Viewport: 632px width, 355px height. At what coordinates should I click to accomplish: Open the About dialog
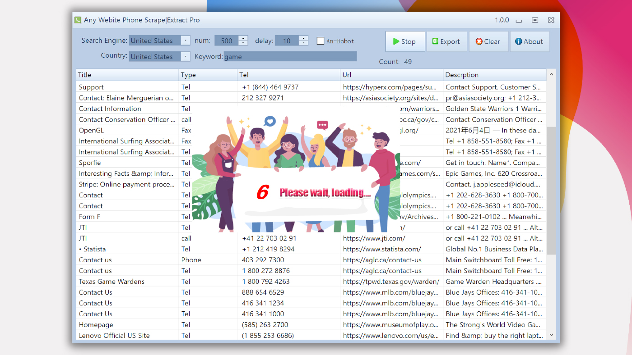tap(530, 41)
